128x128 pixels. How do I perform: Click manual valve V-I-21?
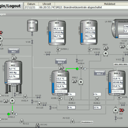123,59
